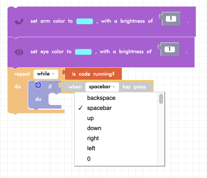The image size is (207, 178).
Task: Open the gear settings on the if block
Action: tap(38, 85)
